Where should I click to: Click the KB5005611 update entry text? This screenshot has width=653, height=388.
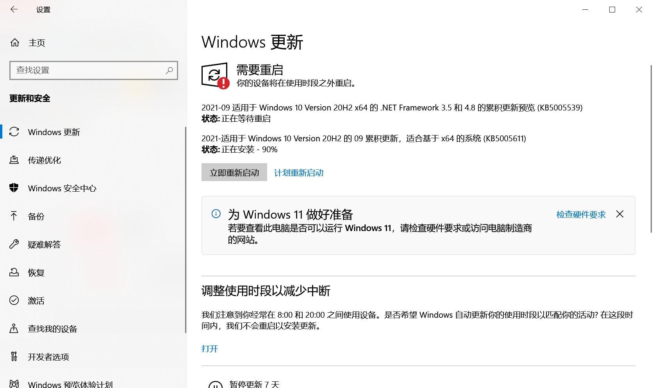[x=364, y=139]
